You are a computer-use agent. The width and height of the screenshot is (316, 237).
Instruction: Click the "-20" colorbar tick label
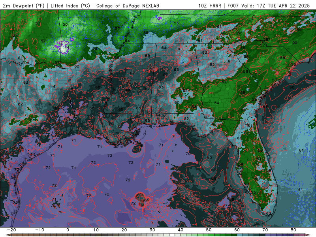click(x=11, y=230)
